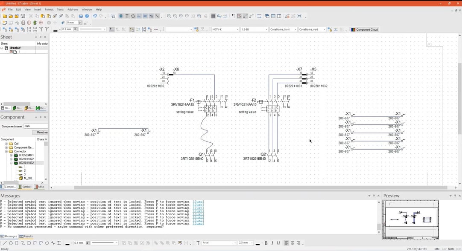462x251 pixels.
Task: Click the Save icon in the toolbar
Action: 23,16
